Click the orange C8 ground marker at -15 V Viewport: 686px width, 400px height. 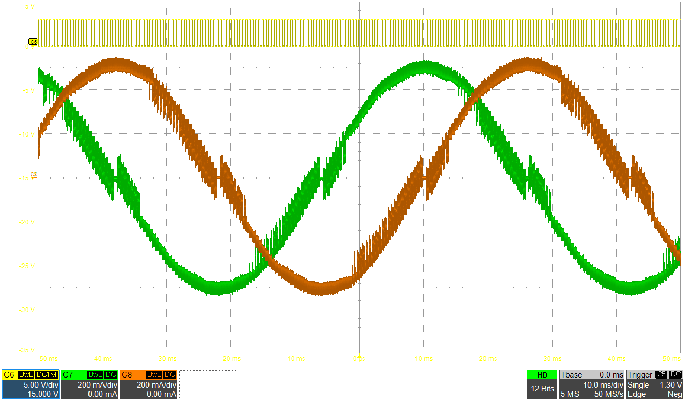(34, 175)
